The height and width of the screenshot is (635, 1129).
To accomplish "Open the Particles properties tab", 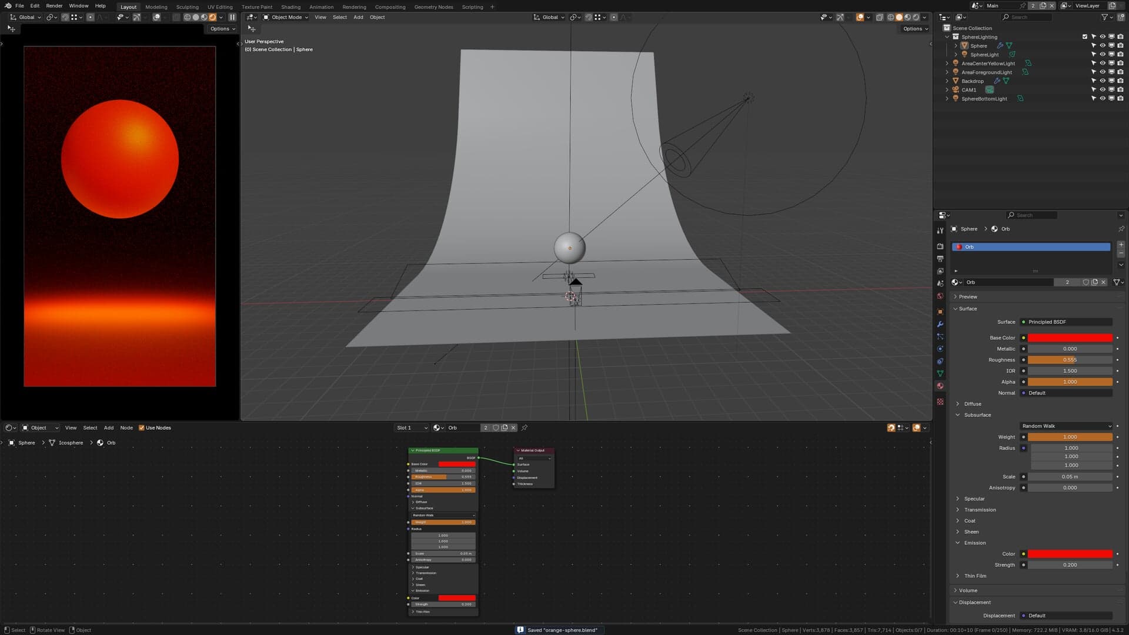I will point(940,336).
